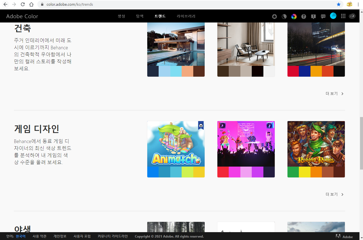This screenshot has width=363, height=240.
Task: Click the forest thumbnail in 야생 section
Action: tap(176, 227)
